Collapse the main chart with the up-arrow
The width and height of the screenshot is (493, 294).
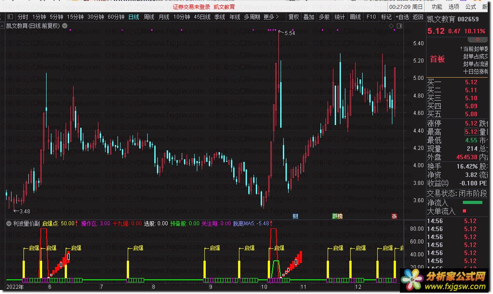coord(2,26)
